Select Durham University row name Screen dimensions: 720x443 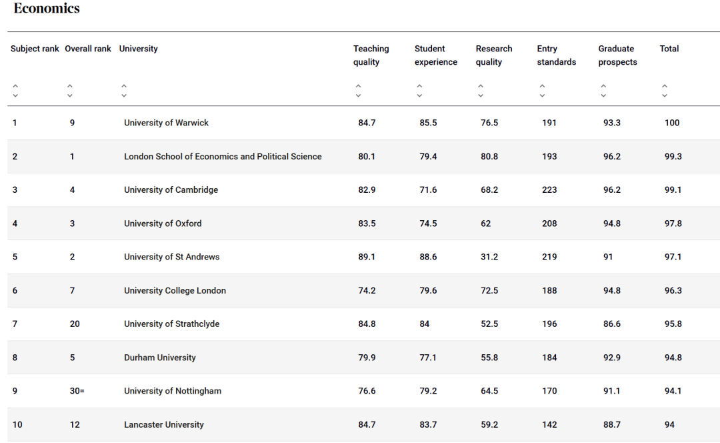160,358
